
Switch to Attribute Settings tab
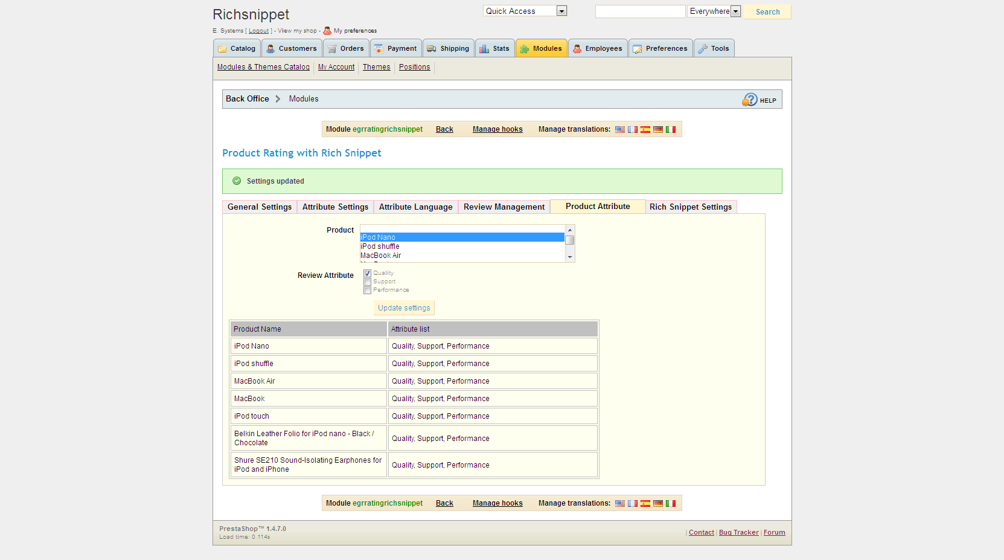coord(335,207)
